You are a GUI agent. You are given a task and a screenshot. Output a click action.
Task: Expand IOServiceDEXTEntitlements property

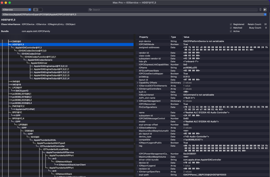point(137,86)
